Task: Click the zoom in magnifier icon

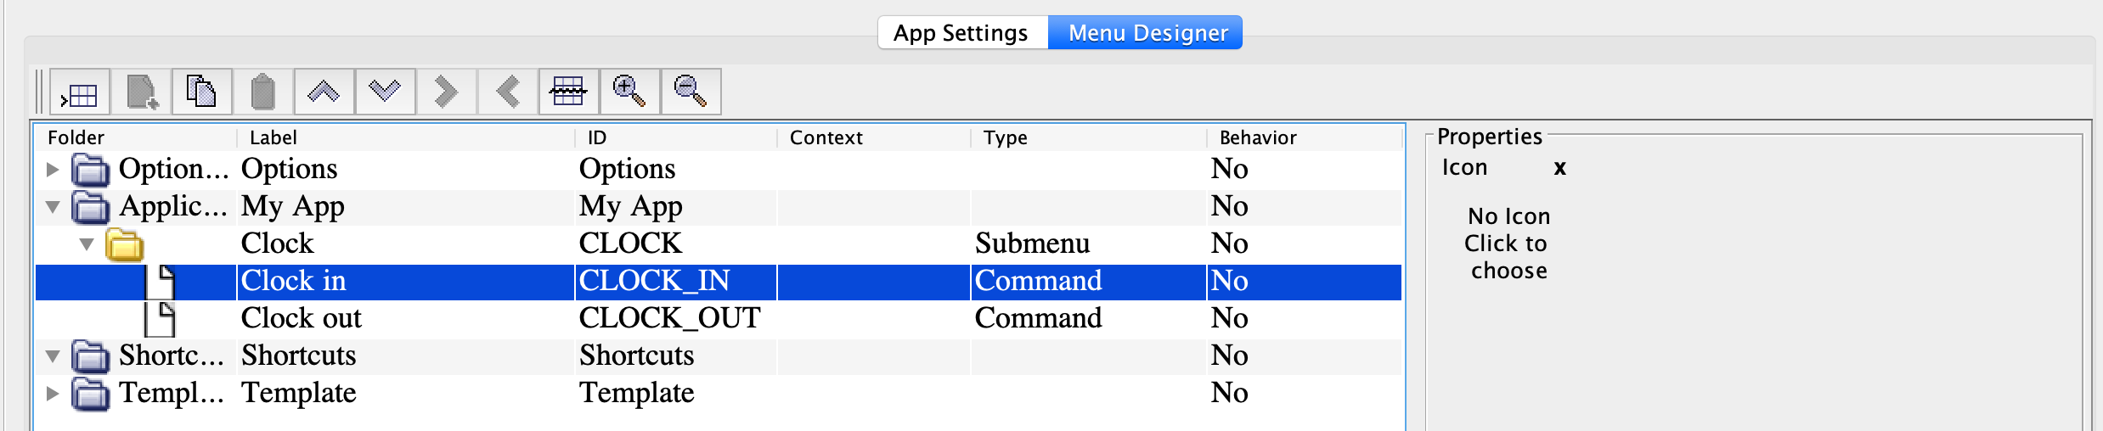Action: click(629, 92)
